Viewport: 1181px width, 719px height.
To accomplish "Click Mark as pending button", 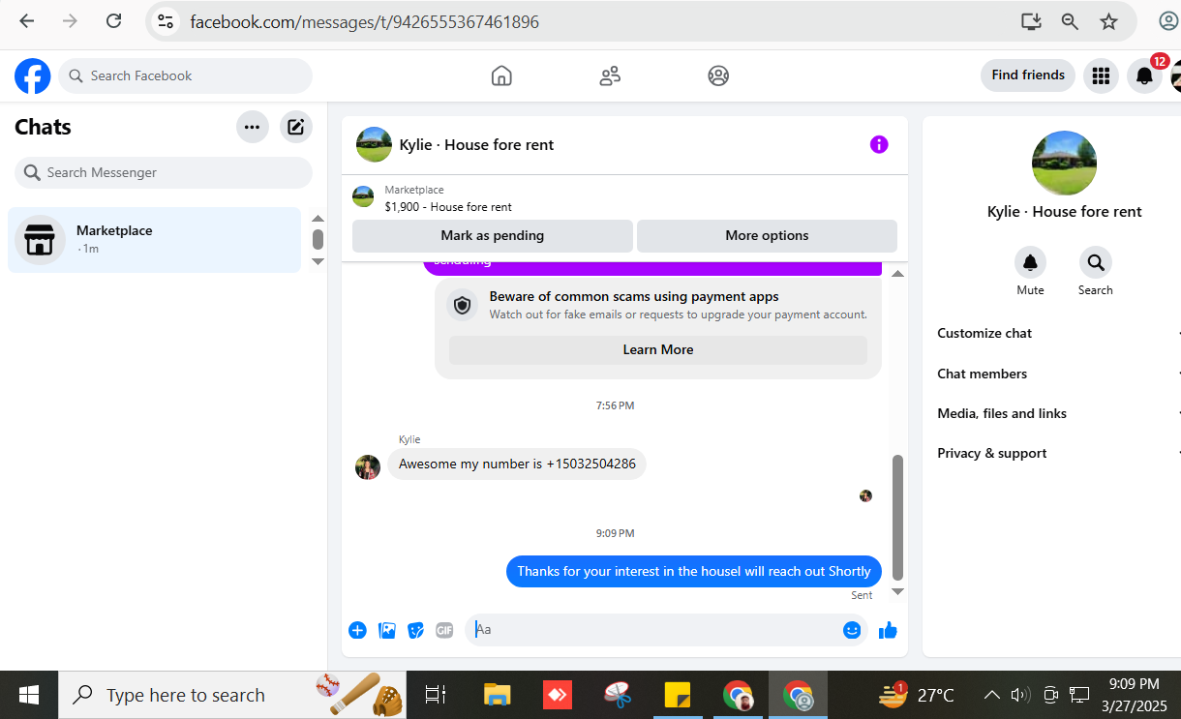I will [x=493, y=235].
